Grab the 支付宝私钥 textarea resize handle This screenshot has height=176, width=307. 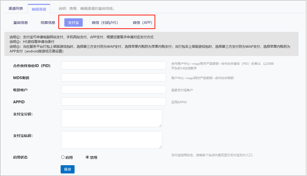click(x=160, y=147)
